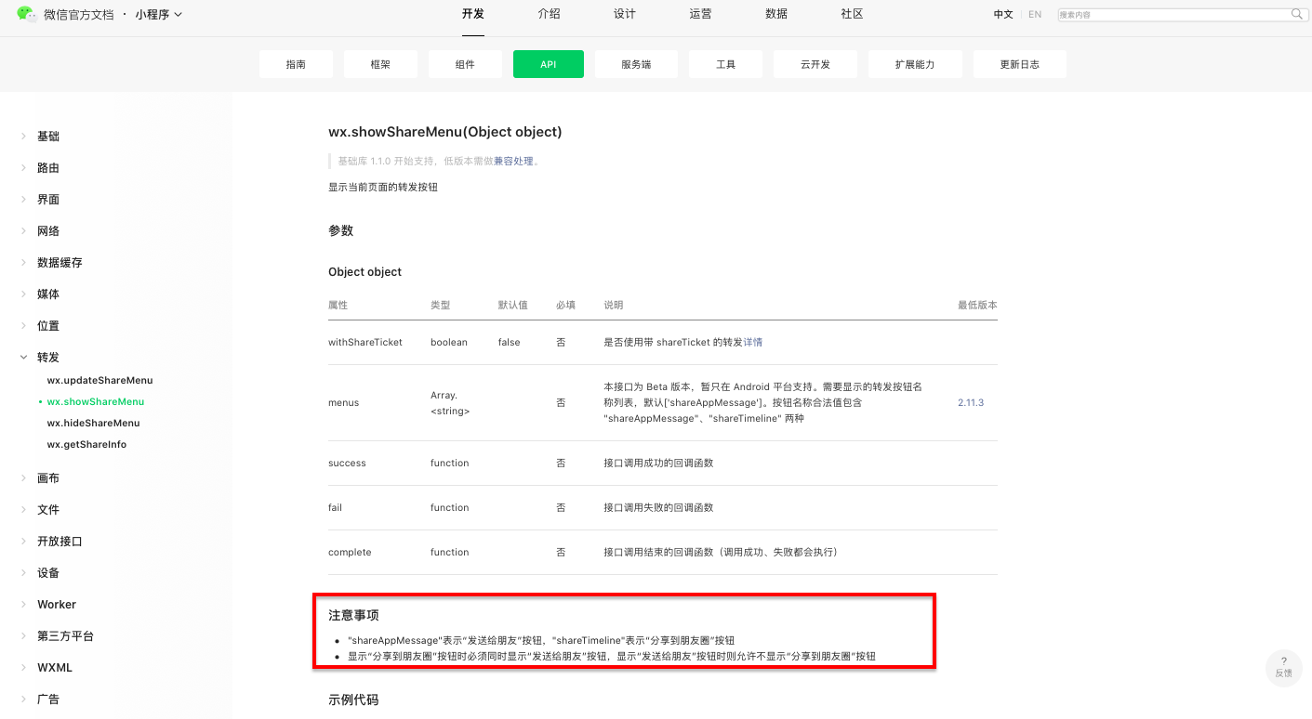
Task: Open the 详情 link for withShareTicket
Action: click(x=753, y=342)
